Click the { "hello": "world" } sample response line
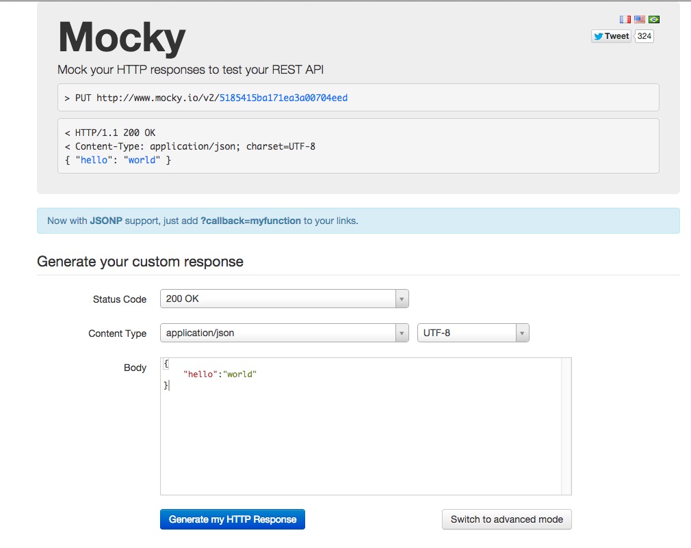The height and width of the screenshot is (548, 691). click(118, 160)
